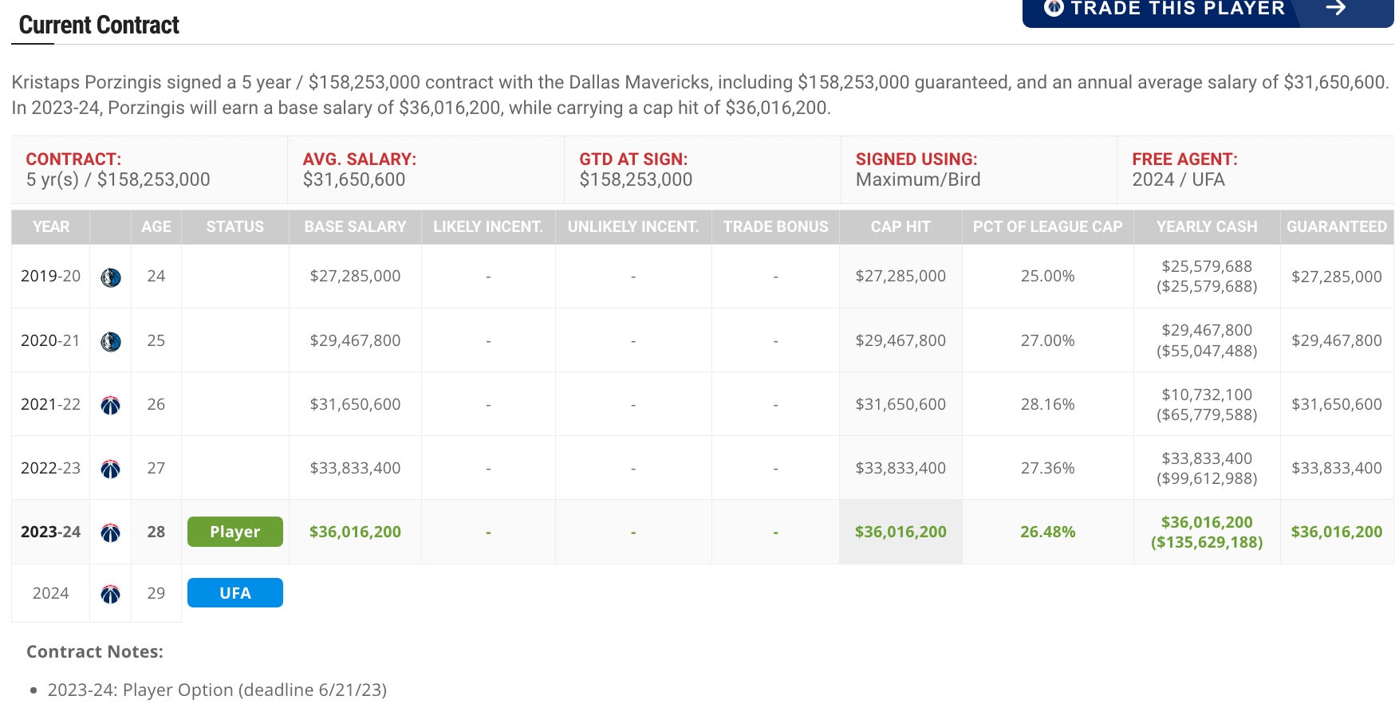Click the 2023-24 Player Option contract note
The image size is (1399, 727).
click(x=217, y=690)
